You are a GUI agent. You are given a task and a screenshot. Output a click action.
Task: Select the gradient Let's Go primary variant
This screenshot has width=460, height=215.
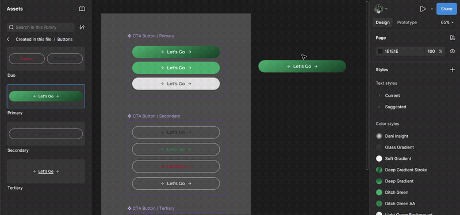pyautogui.click(x=176, y=52)
